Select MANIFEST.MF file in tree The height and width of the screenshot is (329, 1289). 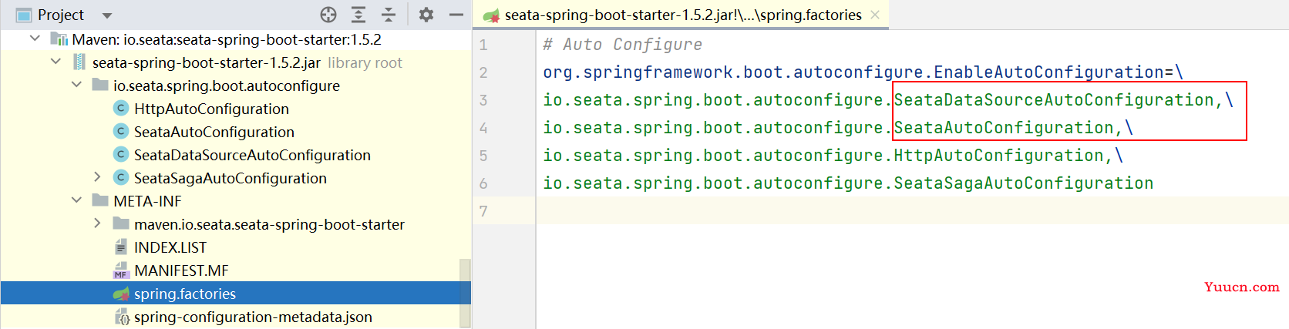(181, 270)
